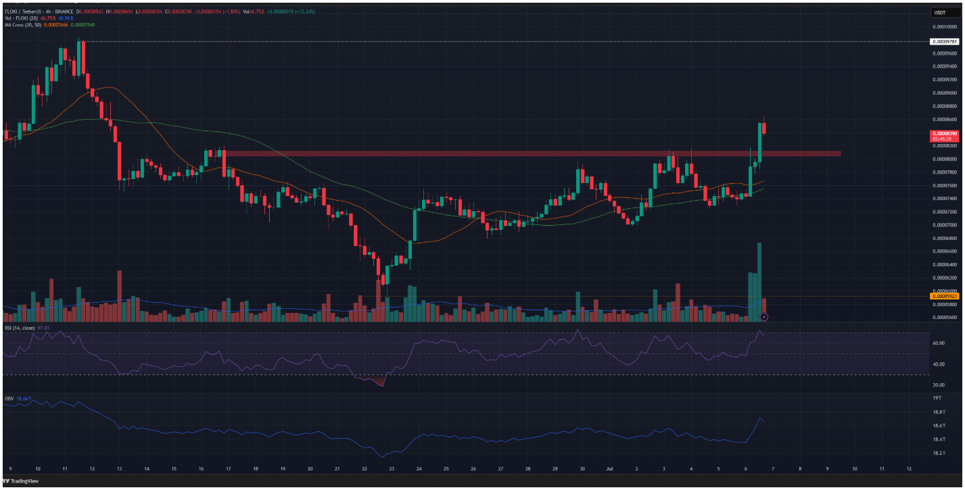The image size is (965, 490).
Task: Click the lightning bolt icon under last volume bar
Action: [x=764, y=316]
